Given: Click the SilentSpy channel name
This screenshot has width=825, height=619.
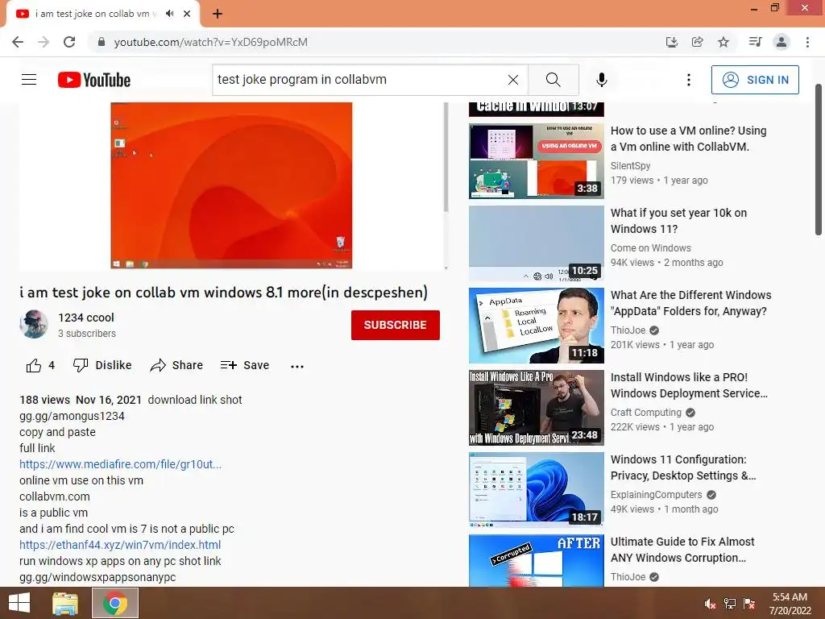Looking at the screenshot, I should [x=630, y=165].
